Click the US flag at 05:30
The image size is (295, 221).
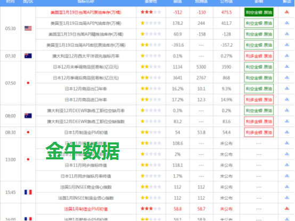tap(28, 28)
